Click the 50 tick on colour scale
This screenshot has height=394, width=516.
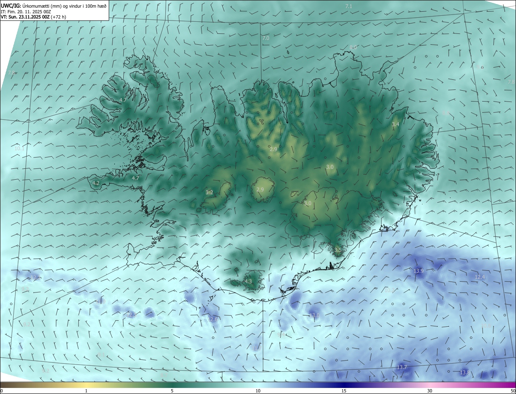click(513, 391)
